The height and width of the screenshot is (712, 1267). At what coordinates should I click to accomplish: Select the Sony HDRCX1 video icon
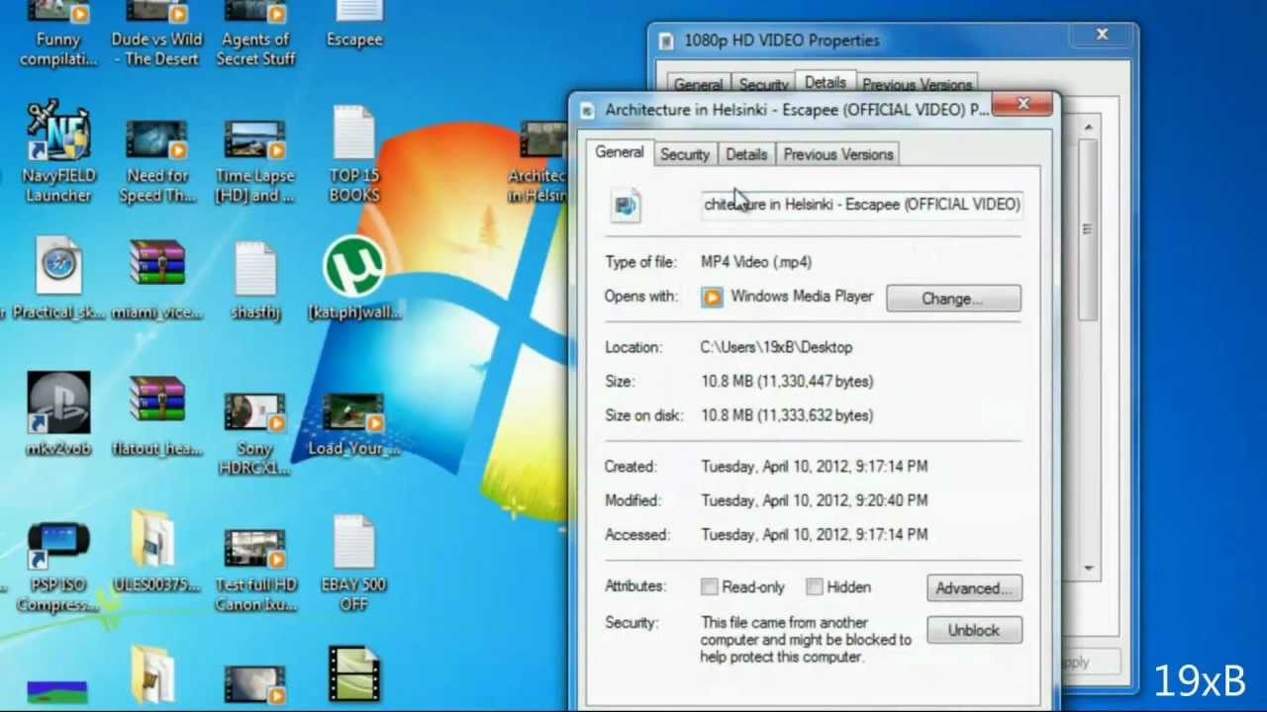[x=255, y=412]
